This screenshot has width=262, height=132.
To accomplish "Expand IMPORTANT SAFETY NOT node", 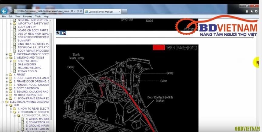I will (11, 24).
